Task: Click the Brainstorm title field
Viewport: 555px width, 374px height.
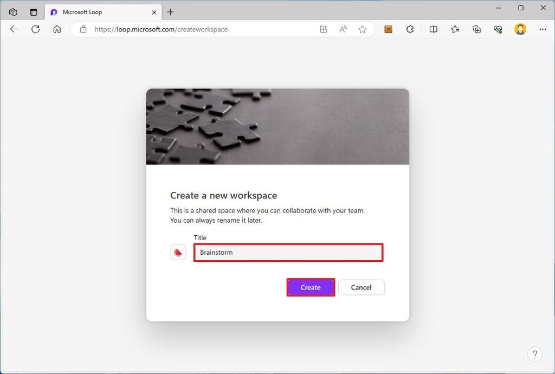Action: (x=288, y=252)
